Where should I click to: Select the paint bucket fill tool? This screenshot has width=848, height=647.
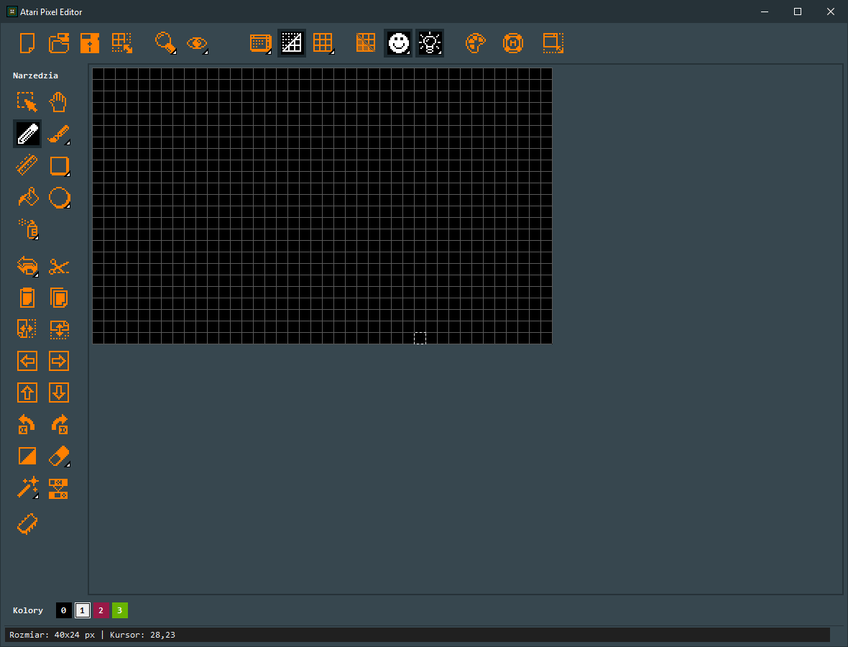[27, 197]
